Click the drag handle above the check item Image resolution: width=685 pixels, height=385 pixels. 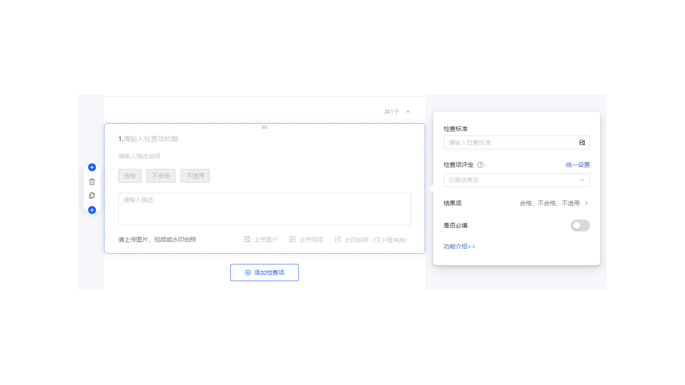point(265,127)
